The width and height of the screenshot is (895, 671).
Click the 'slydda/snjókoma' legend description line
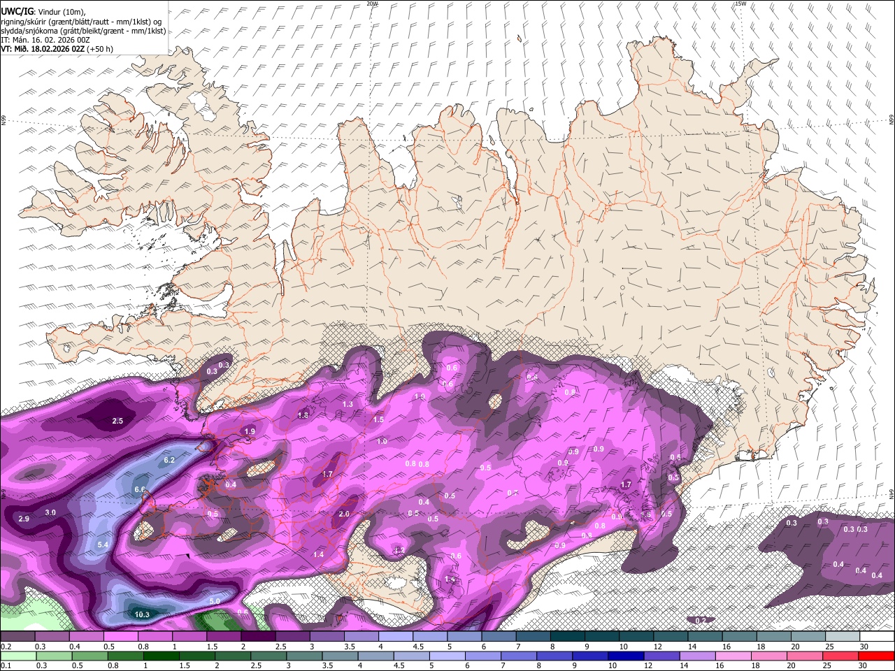point(83,31)
